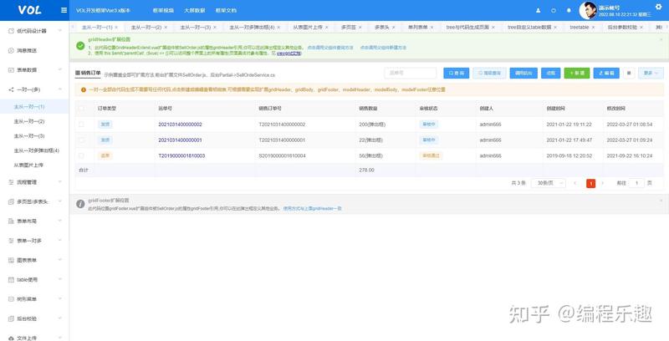Open order link 2021031400000002
Image resolution: width=669 pixels, height=341 pixels.
pyautogui.click(x=180, y=125)
